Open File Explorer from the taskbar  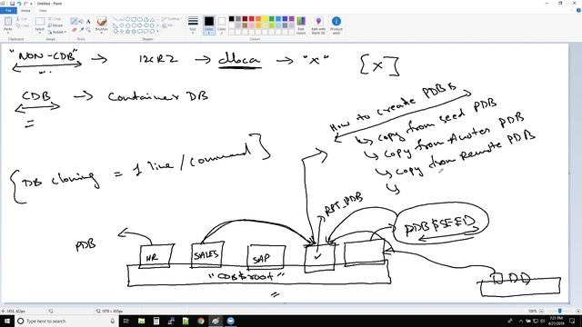[x=142, y=321]
